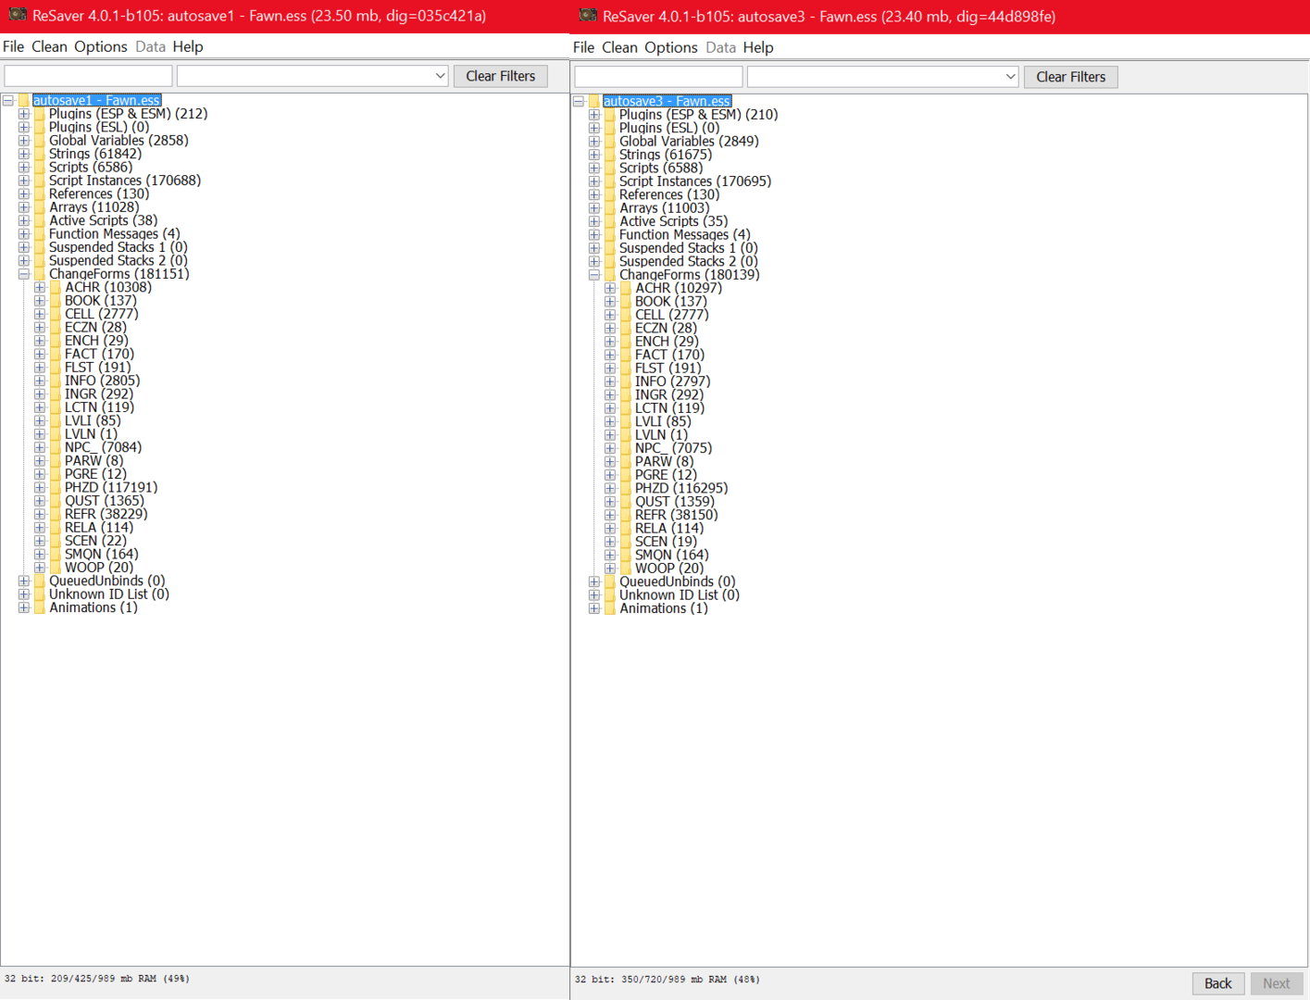This screenshot has width=1310, height=1000.
Task: Collapse autosave1 - Fawn.ess root node
Action: pyautogui.click(x=8, y=100)
